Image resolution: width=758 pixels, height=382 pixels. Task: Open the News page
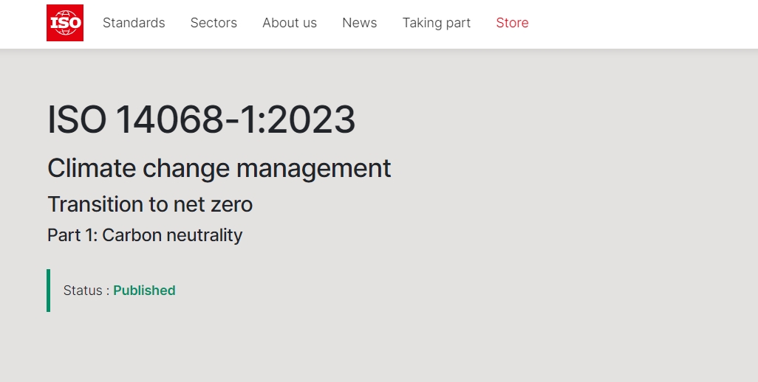(360, 23)
